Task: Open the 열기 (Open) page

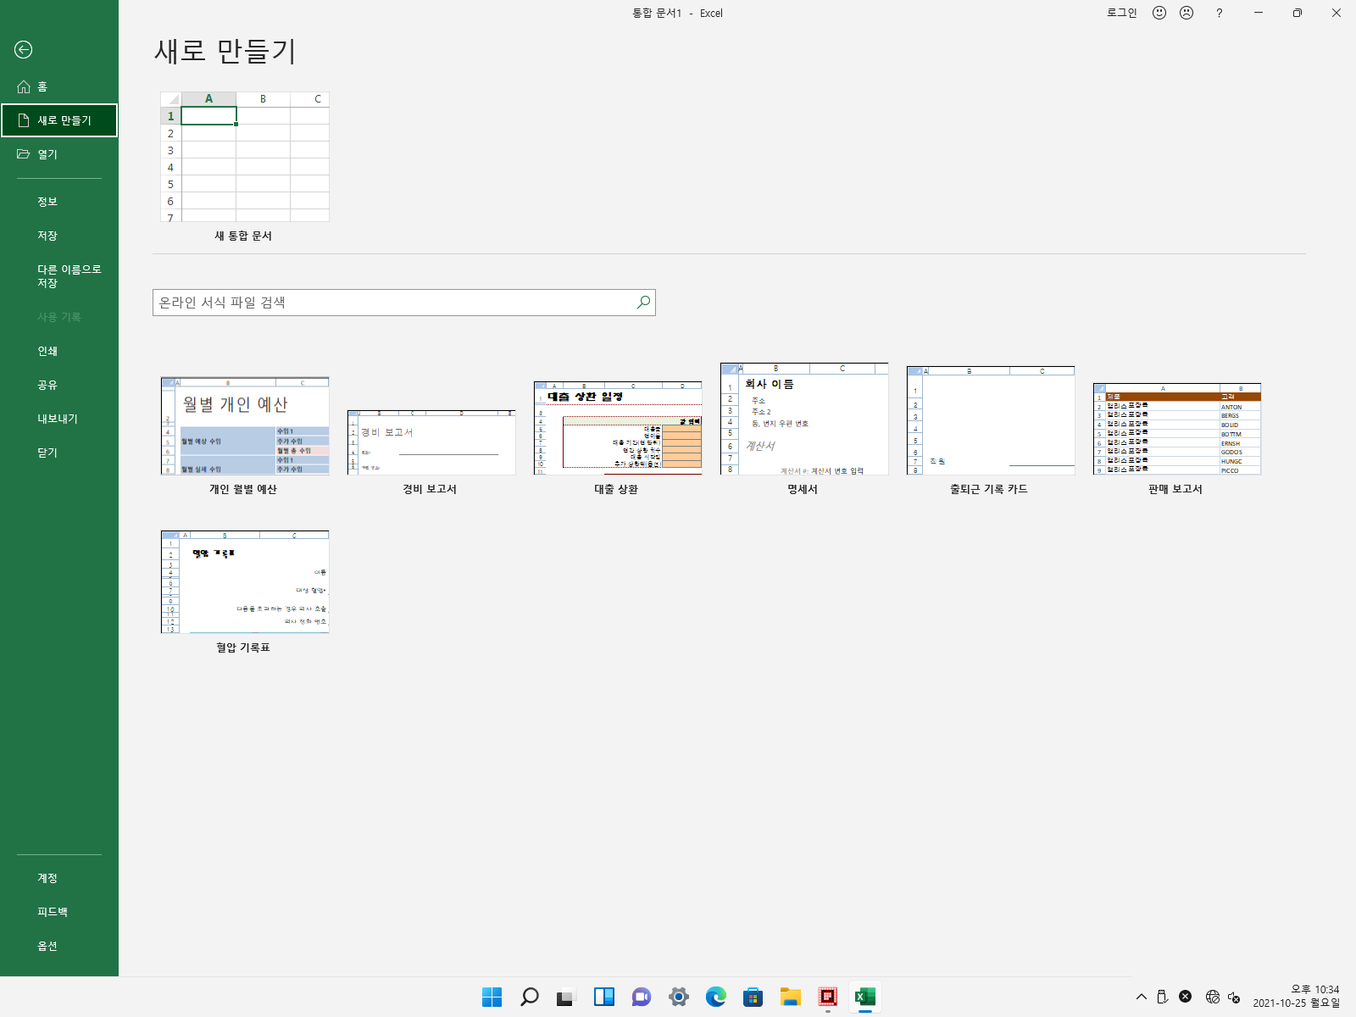Action: [x=59, y=154]
